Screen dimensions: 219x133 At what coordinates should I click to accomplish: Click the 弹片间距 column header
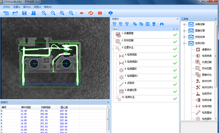[26, 107]
